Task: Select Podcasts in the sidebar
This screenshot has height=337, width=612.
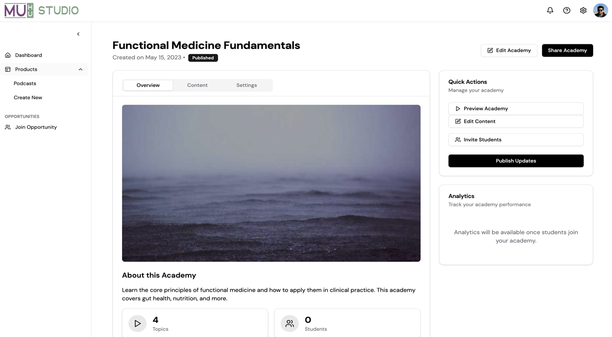Action: (x=25, y=83)
